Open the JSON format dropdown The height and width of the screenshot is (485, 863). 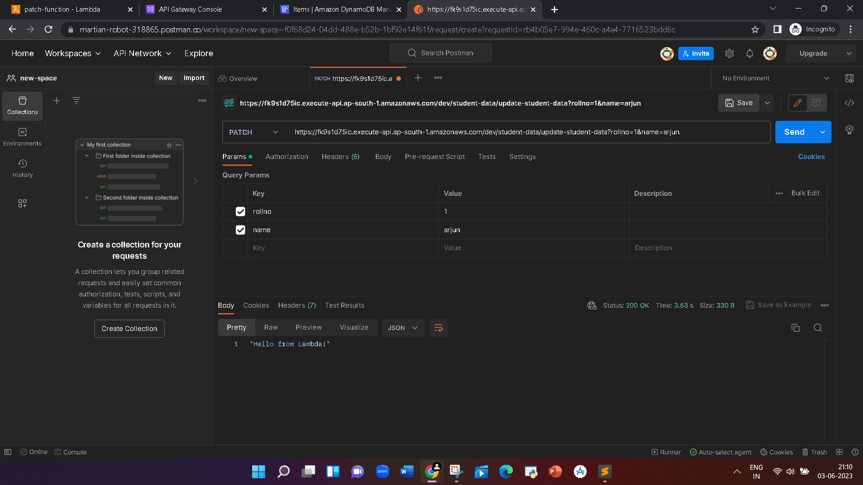403,328
